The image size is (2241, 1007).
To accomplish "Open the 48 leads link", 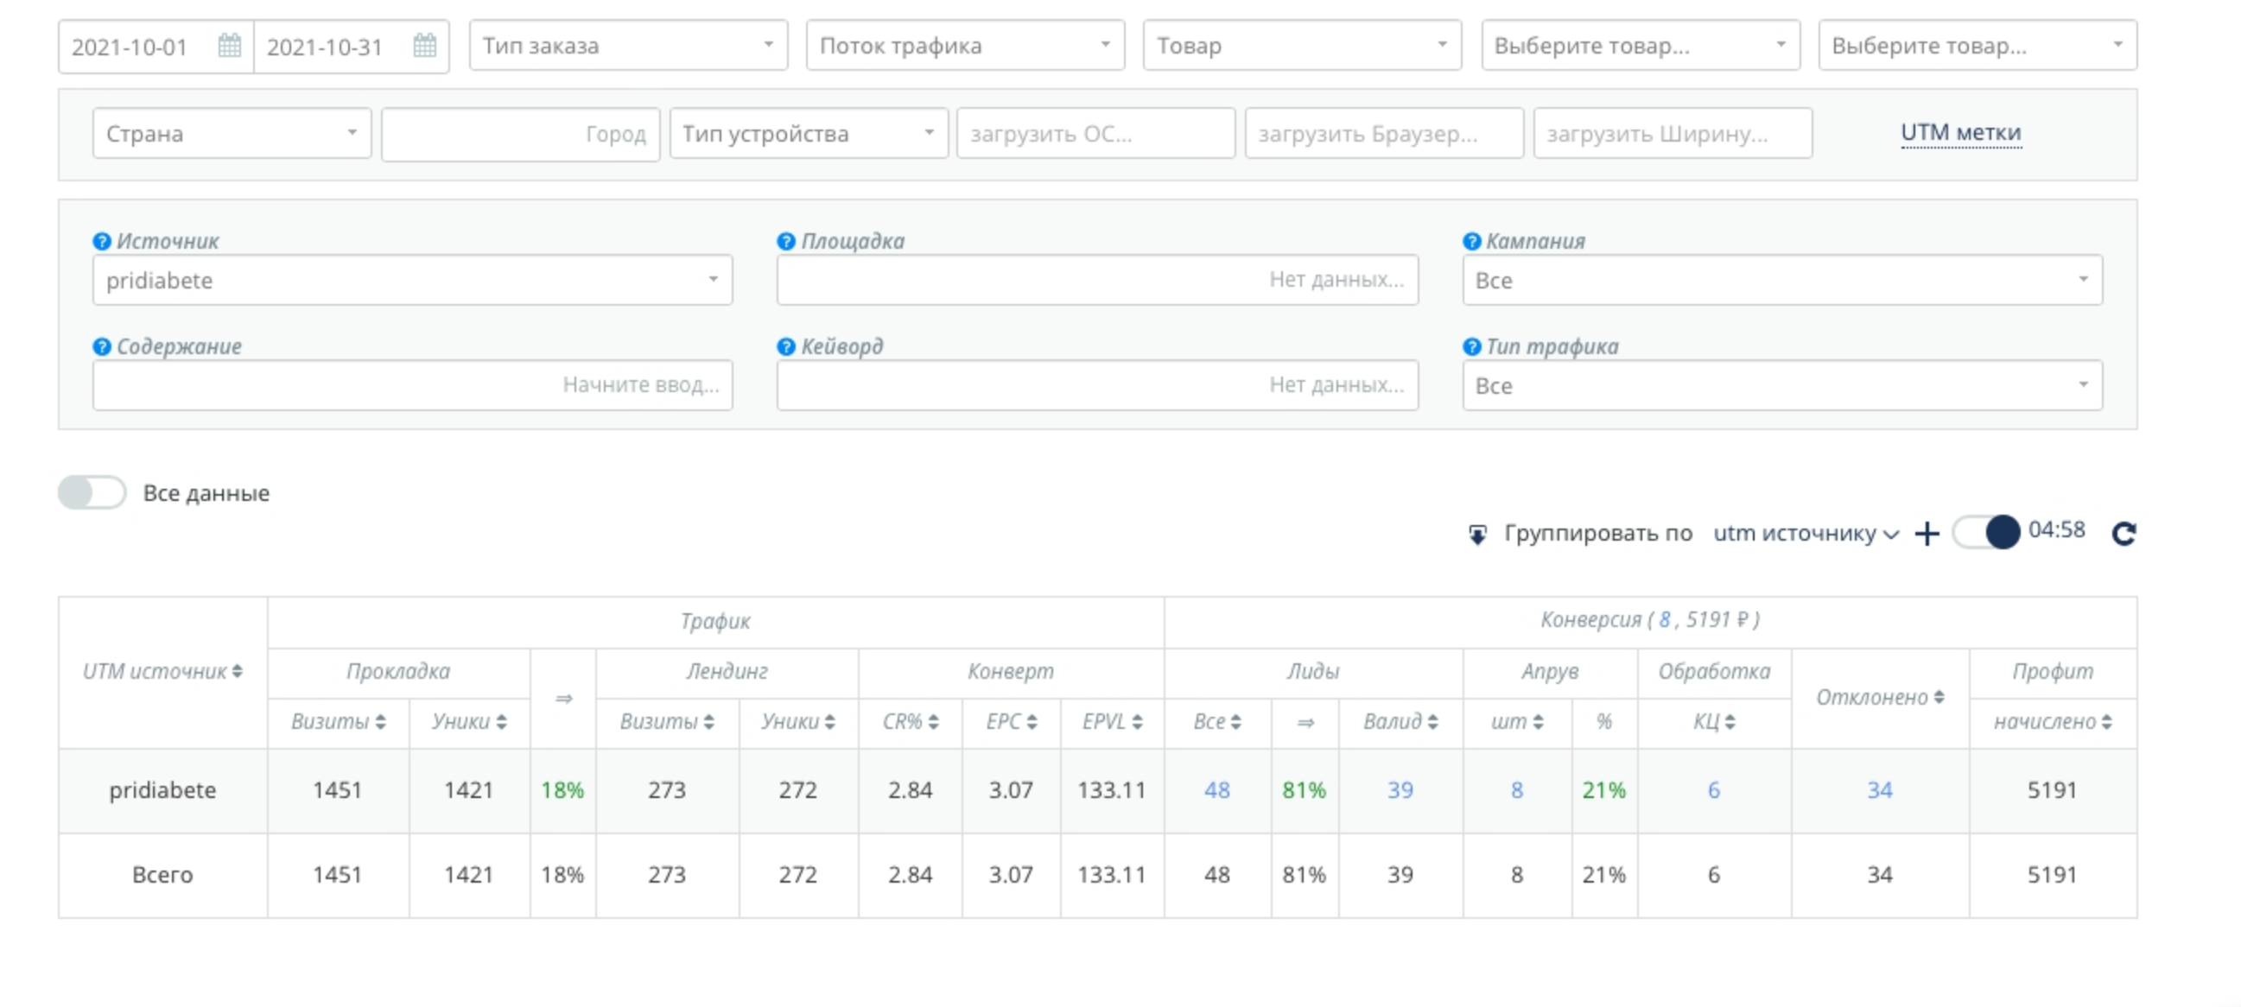I will coord(1216,789).
